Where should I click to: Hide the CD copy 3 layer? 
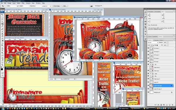coord(148,55)
